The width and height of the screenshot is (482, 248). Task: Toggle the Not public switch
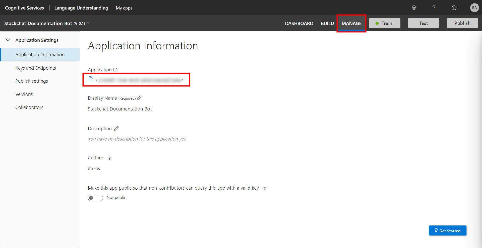(x=95, y=198)
